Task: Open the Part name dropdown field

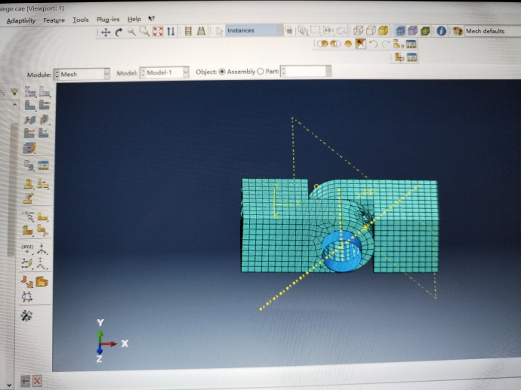Action: point(306,71)
